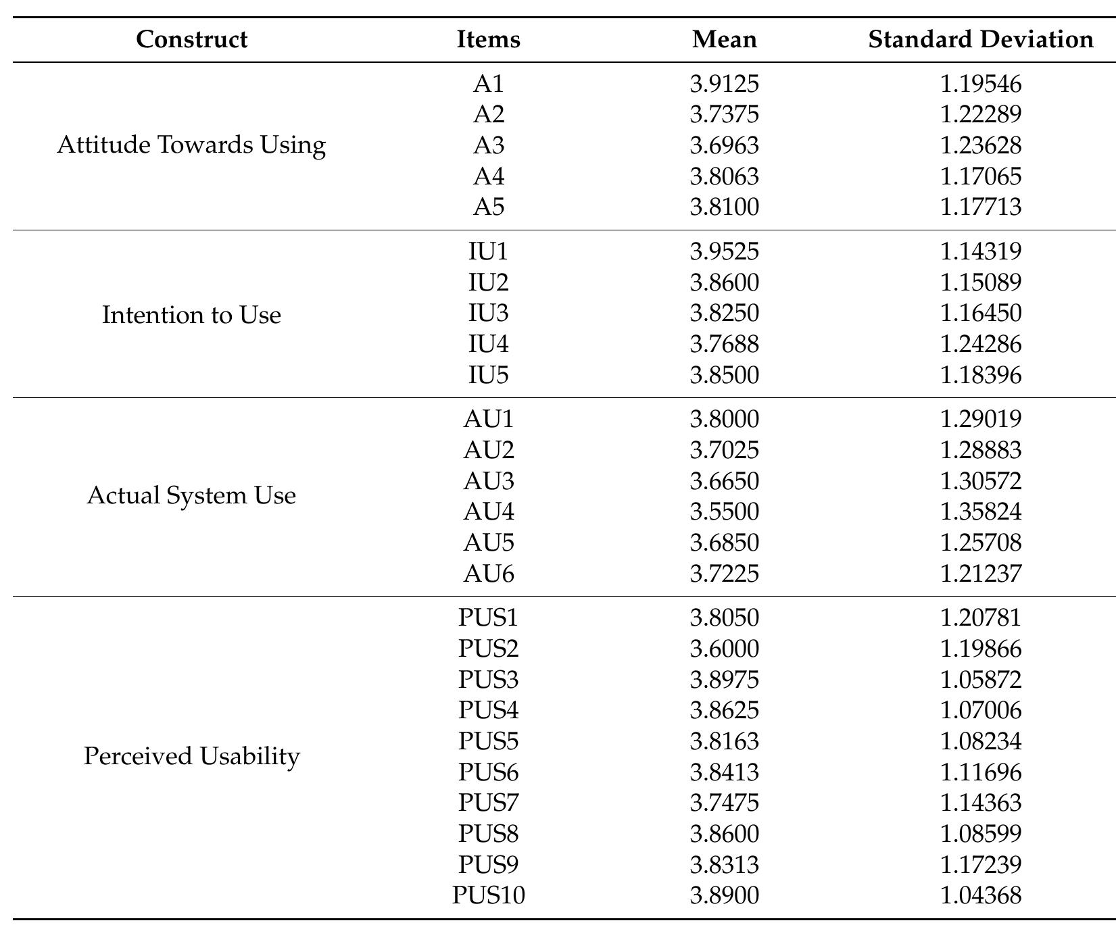
Task: Click the Items column header
Action: coord(488,39)
